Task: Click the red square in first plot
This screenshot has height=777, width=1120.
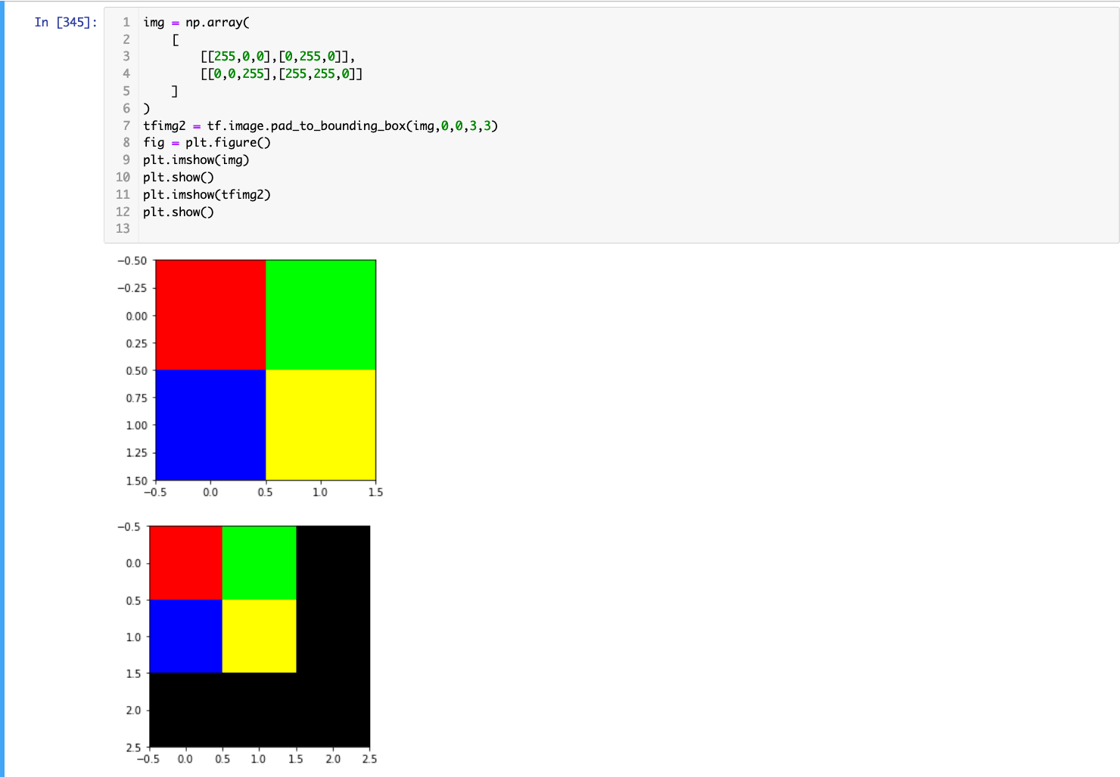Action: coord(210,315)
